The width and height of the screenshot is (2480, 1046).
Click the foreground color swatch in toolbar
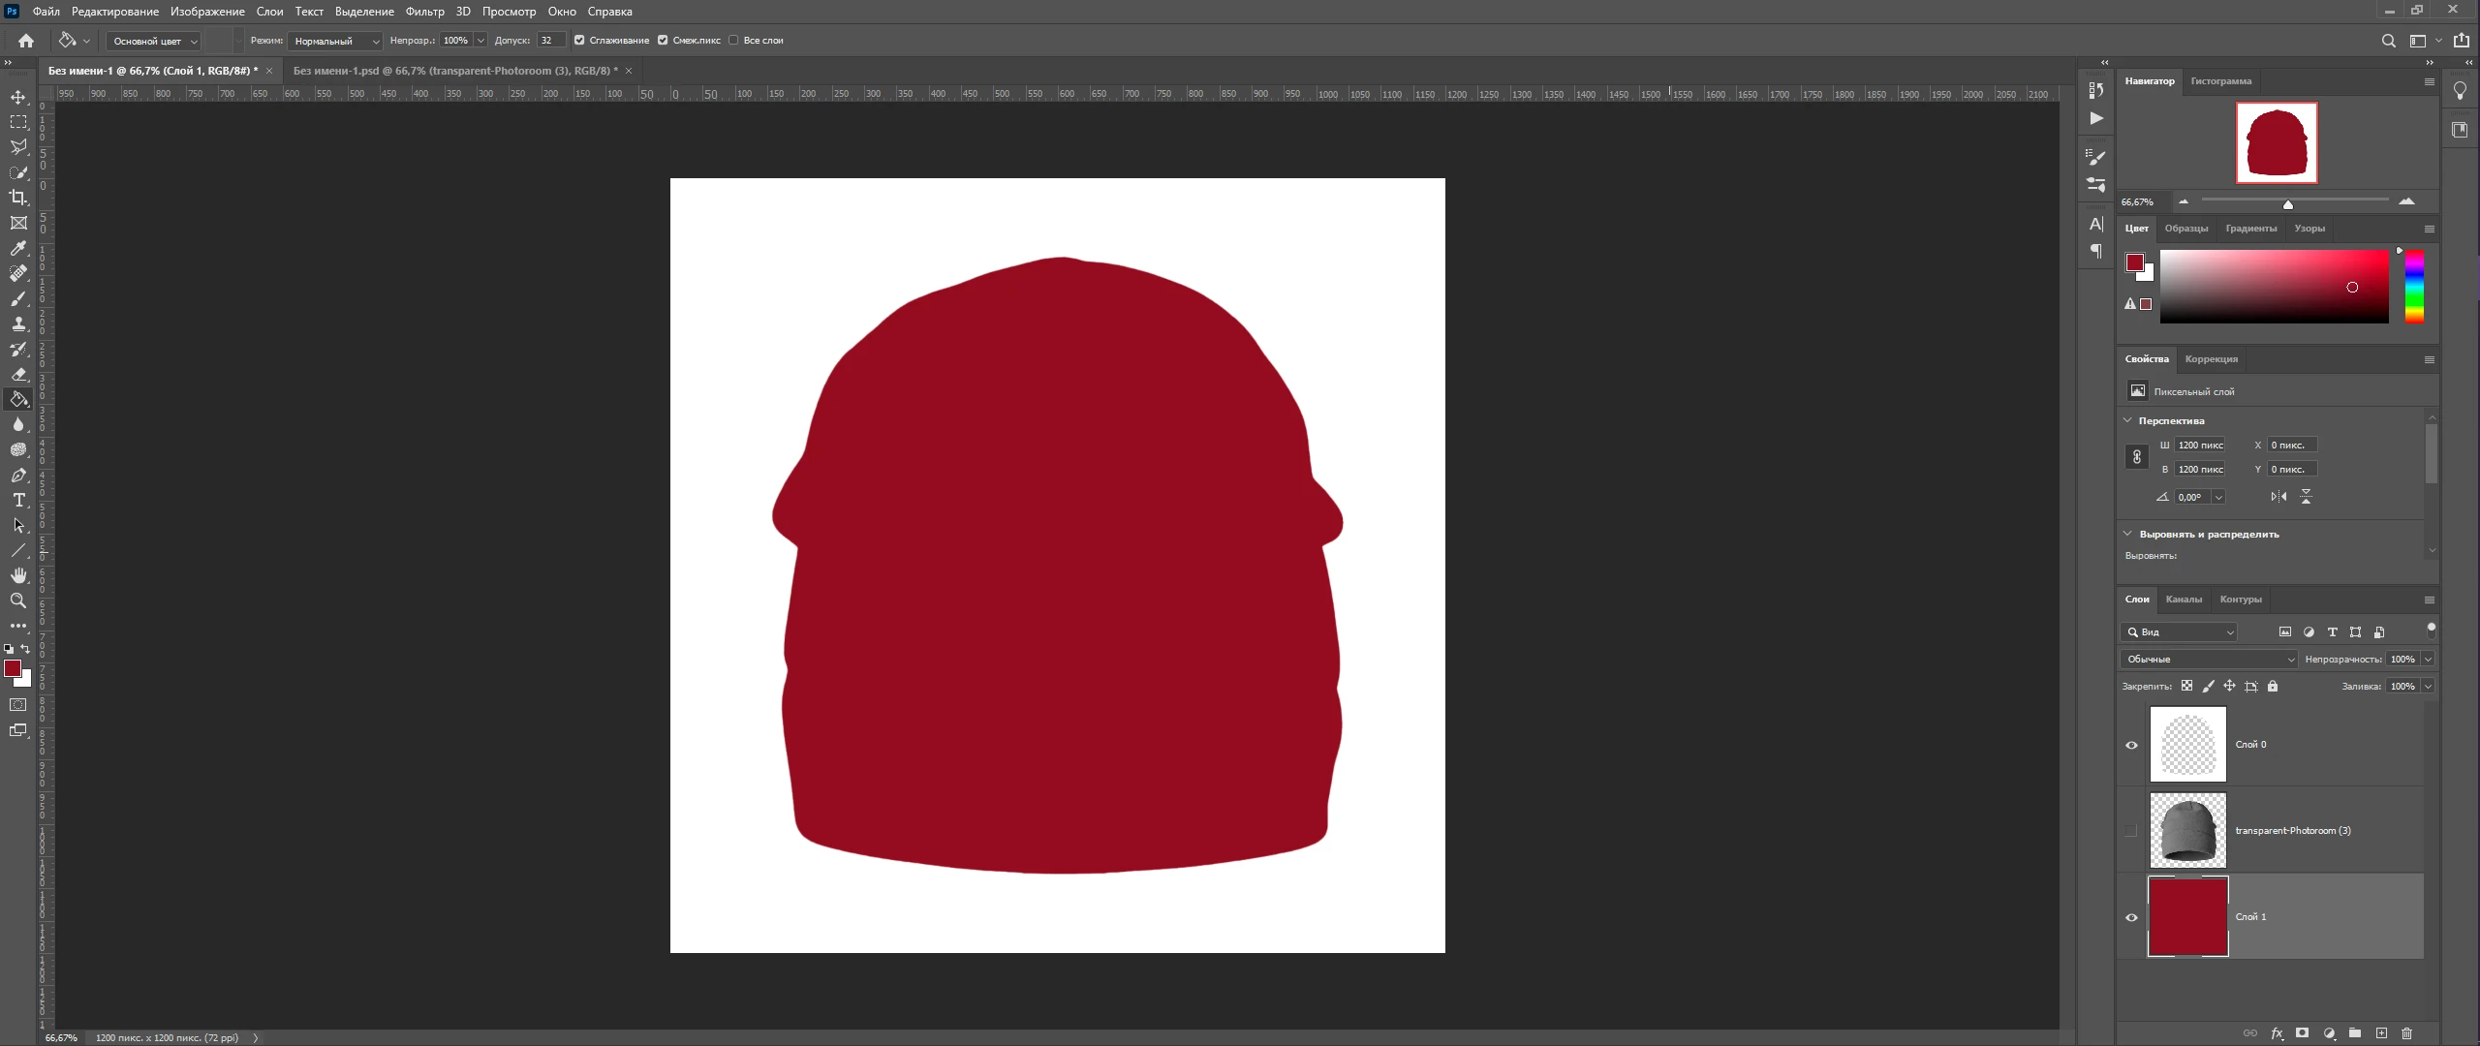coord(13,668)
